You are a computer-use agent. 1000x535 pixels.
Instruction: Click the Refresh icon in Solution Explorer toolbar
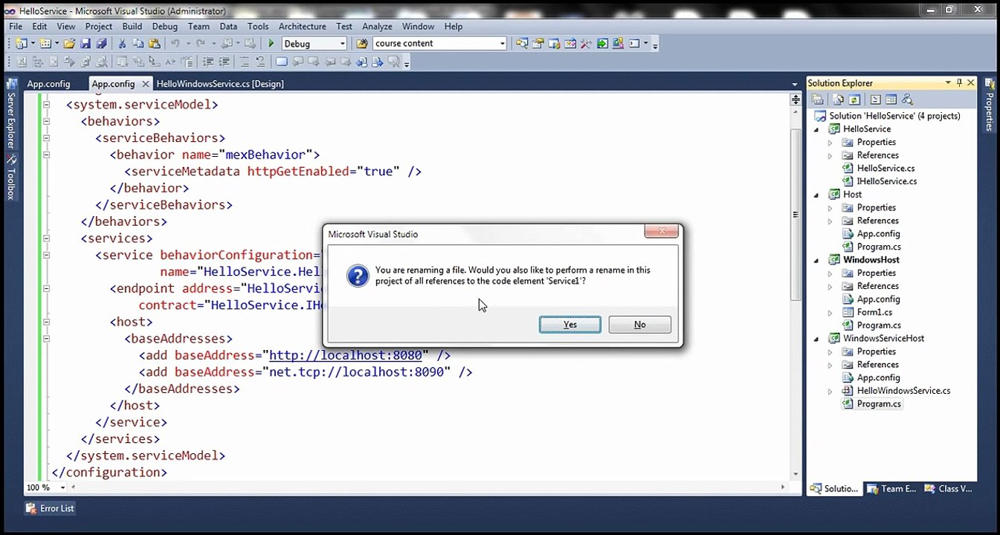[x=854, y=100]
